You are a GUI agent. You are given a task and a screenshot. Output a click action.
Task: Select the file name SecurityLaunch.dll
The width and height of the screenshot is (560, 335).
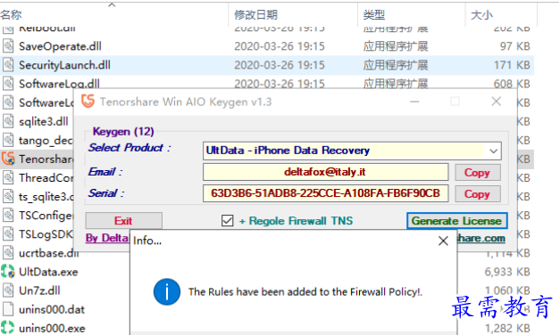(x=64, y=65)
